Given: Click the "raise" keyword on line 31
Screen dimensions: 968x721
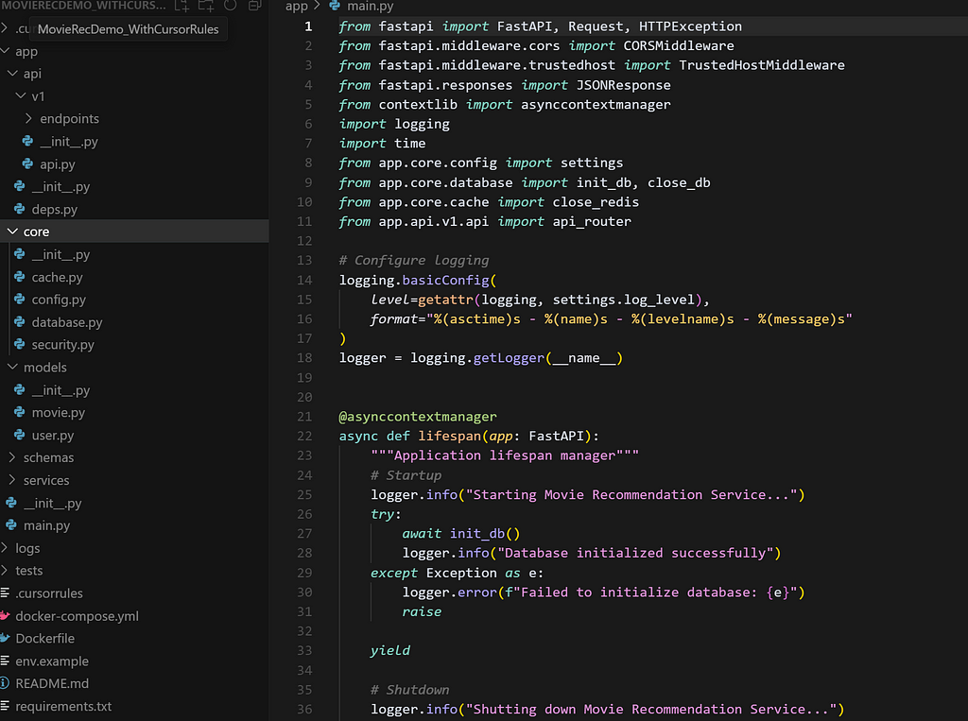Looking at the screenshot, I should [x=423, y=611].
